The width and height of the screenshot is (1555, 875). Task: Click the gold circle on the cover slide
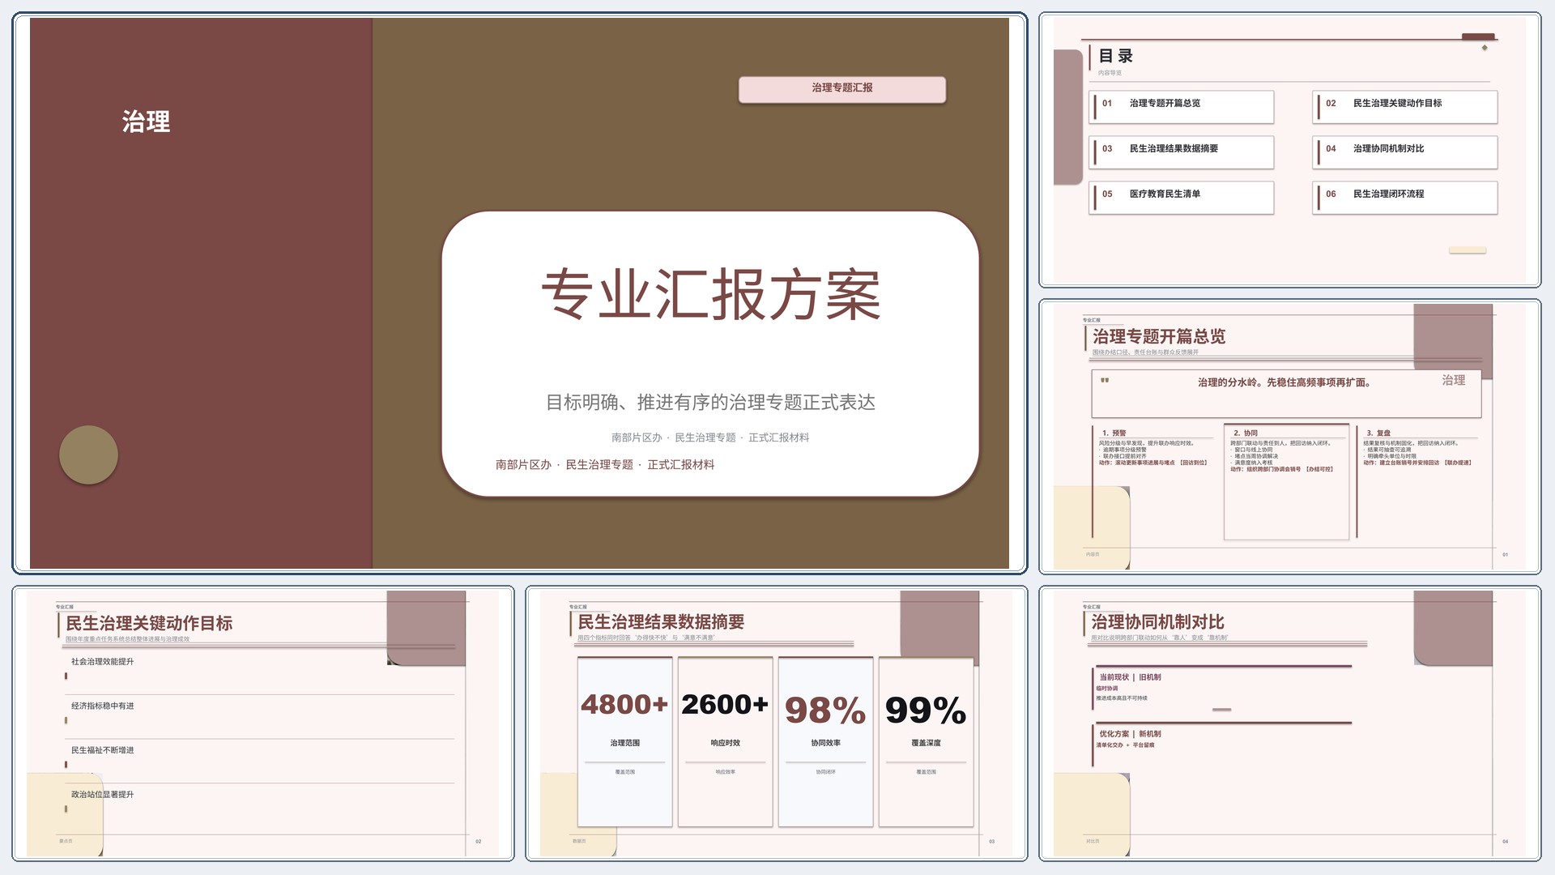[89, 455]
